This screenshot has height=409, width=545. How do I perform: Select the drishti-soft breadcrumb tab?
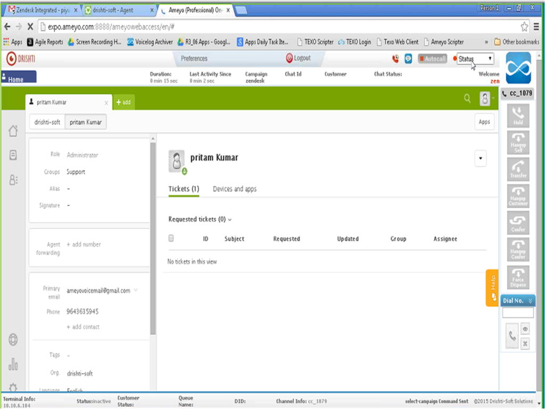point(47,122)
